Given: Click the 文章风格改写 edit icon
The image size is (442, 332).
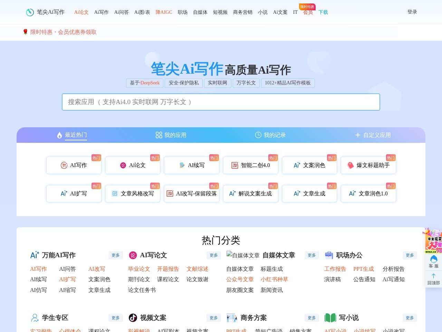Looking at the screenshot, I should (x=115, y=194).
